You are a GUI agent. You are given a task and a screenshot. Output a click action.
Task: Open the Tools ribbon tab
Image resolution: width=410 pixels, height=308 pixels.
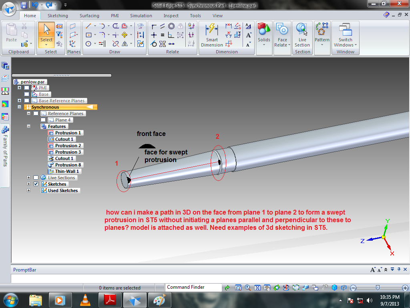pyautogui.click(x=195, y=16)
